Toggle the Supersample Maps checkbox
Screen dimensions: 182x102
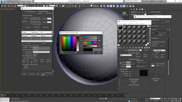pyautogui.click(x=155, y=64)
